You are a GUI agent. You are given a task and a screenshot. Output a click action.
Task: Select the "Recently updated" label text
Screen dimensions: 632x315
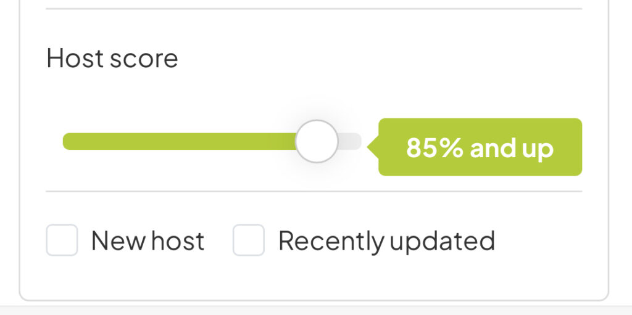pyautogui.click(x=386, y=241)
